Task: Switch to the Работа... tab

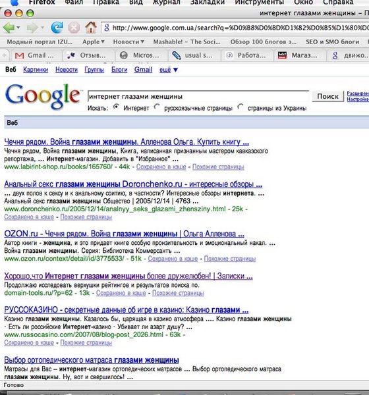Action: pos(247,55)
